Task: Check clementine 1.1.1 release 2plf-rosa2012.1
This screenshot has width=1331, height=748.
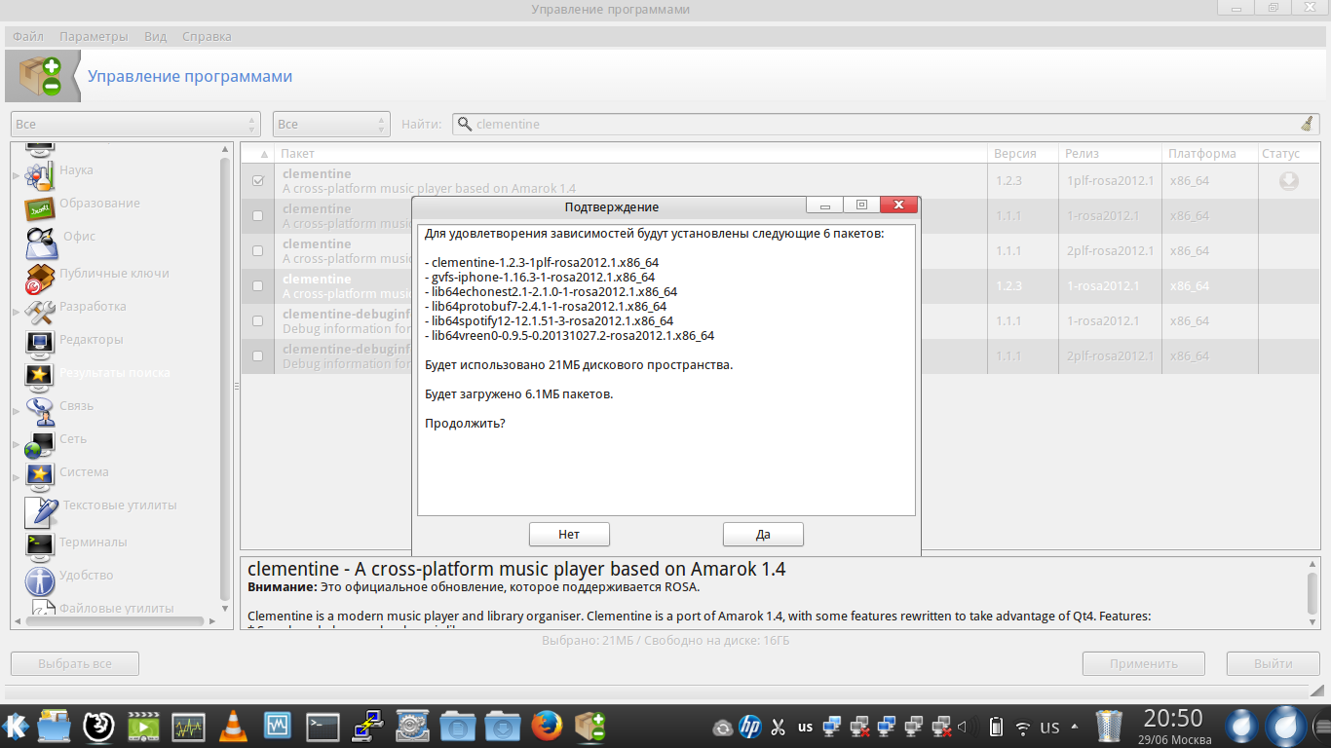Action: [258, 250]
